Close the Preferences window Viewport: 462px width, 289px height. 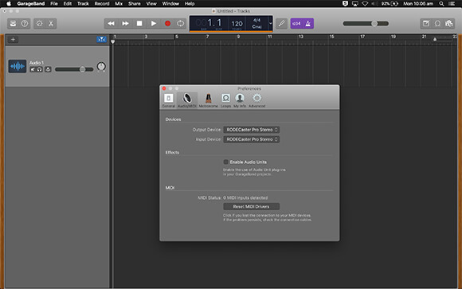tap(164, 88)
